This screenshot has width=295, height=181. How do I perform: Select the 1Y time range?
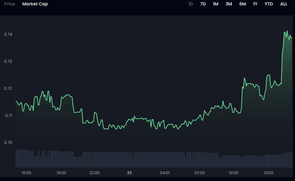point(255,4)
